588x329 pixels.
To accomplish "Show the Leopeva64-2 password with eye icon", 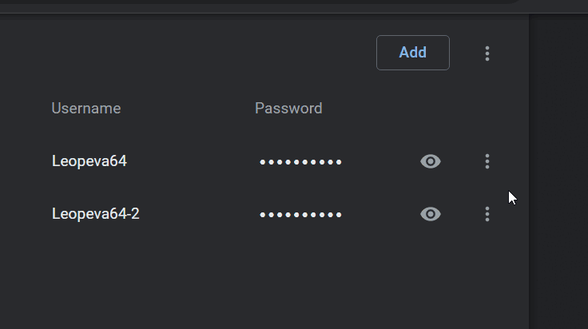I will tap(431, 214).
